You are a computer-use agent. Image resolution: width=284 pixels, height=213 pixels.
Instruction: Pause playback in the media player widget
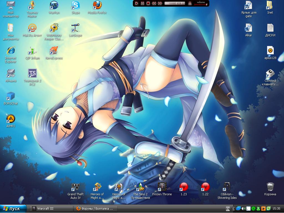(142, 3)
